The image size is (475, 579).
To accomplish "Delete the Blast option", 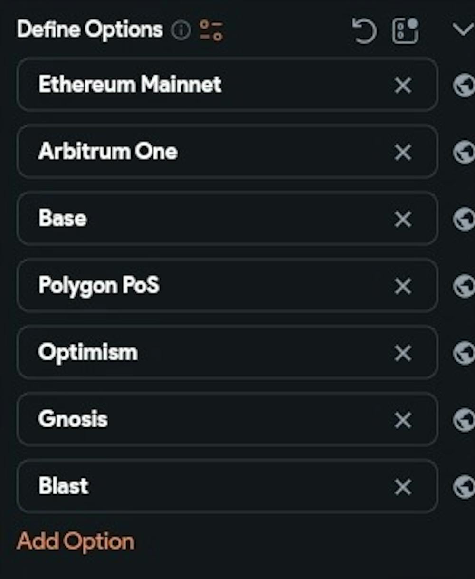I will coord(403,488).
